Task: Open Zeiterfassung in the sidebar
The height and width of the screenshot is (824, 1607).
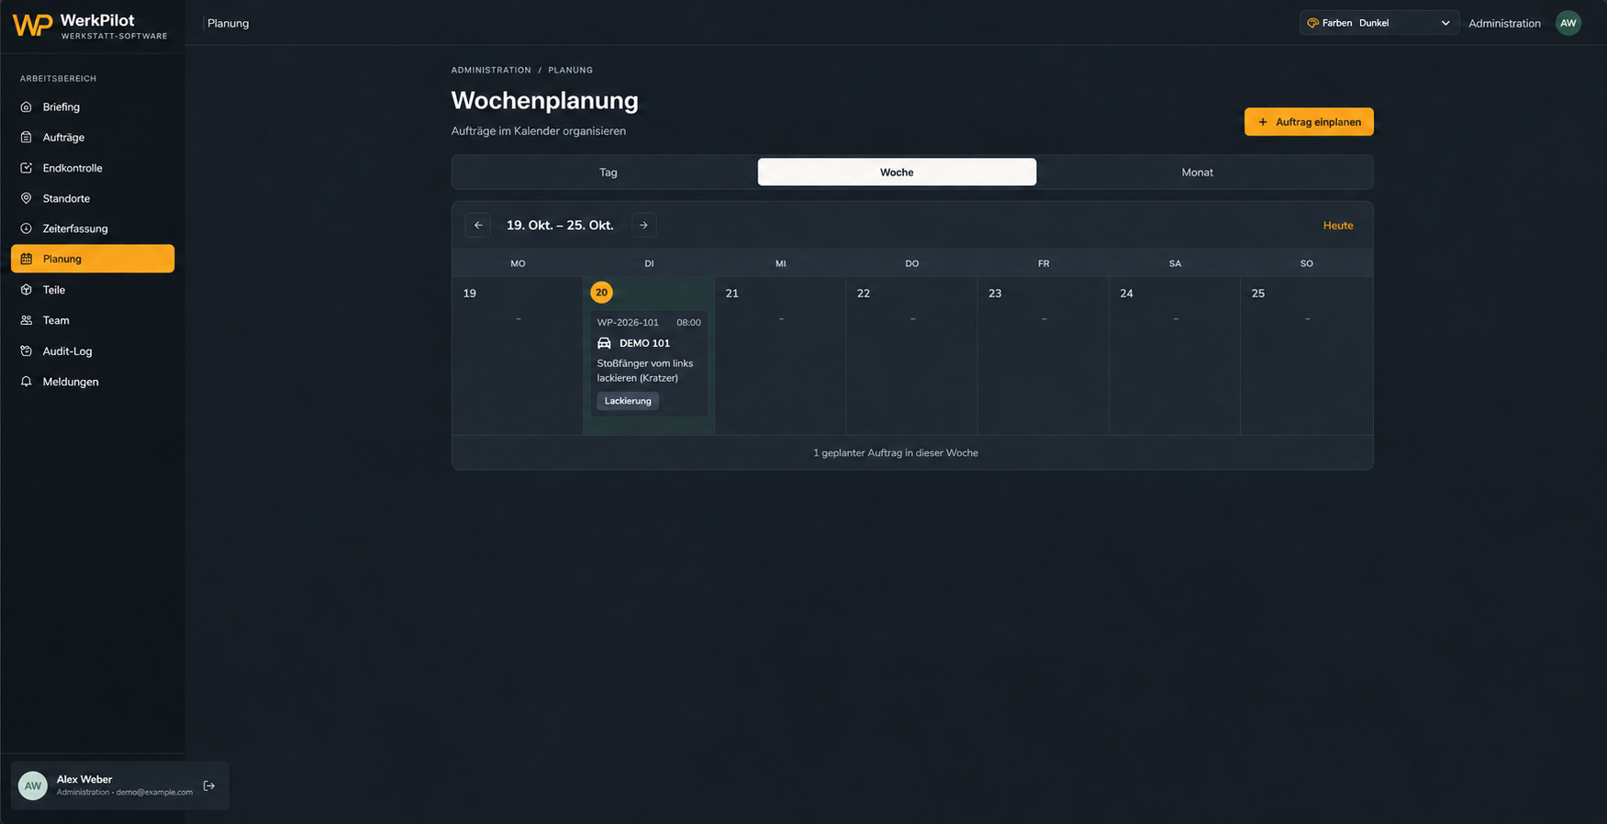Action: [93, 228]
